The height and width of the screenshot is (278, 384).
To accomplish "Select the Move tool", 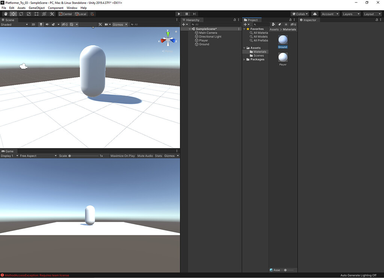I will pos(13,14).
